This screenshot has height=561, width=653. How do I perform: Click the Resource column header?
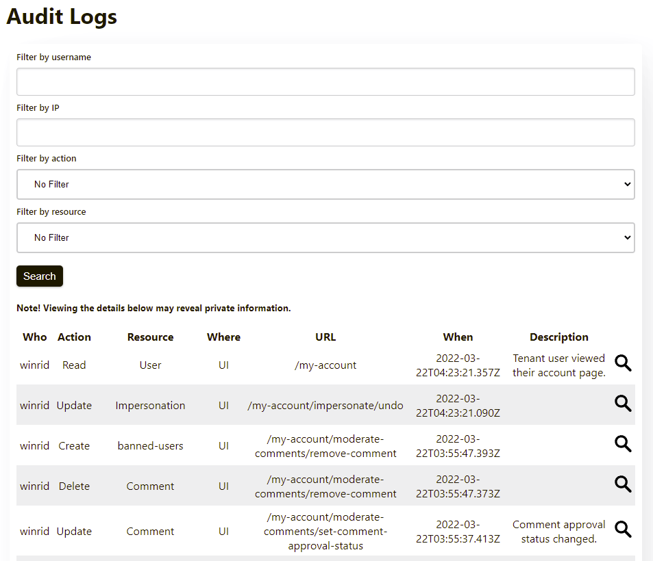151,337
